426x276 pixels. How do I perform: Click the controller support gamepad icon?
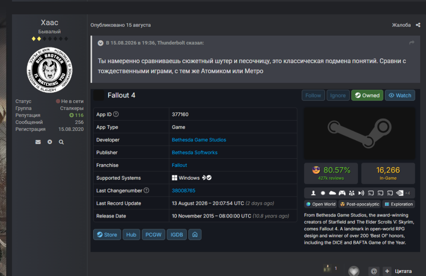[x=342, y=193]
